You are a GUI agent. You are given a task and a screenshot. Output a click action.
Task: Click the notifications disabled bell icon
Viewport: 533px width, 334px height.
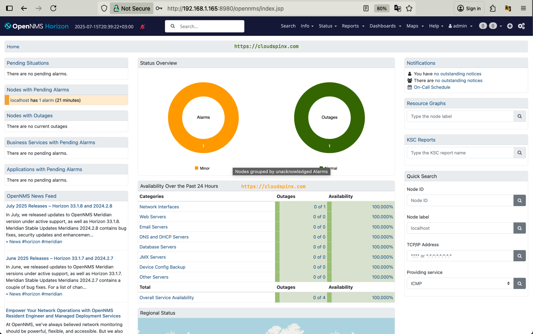pos(142,27)
